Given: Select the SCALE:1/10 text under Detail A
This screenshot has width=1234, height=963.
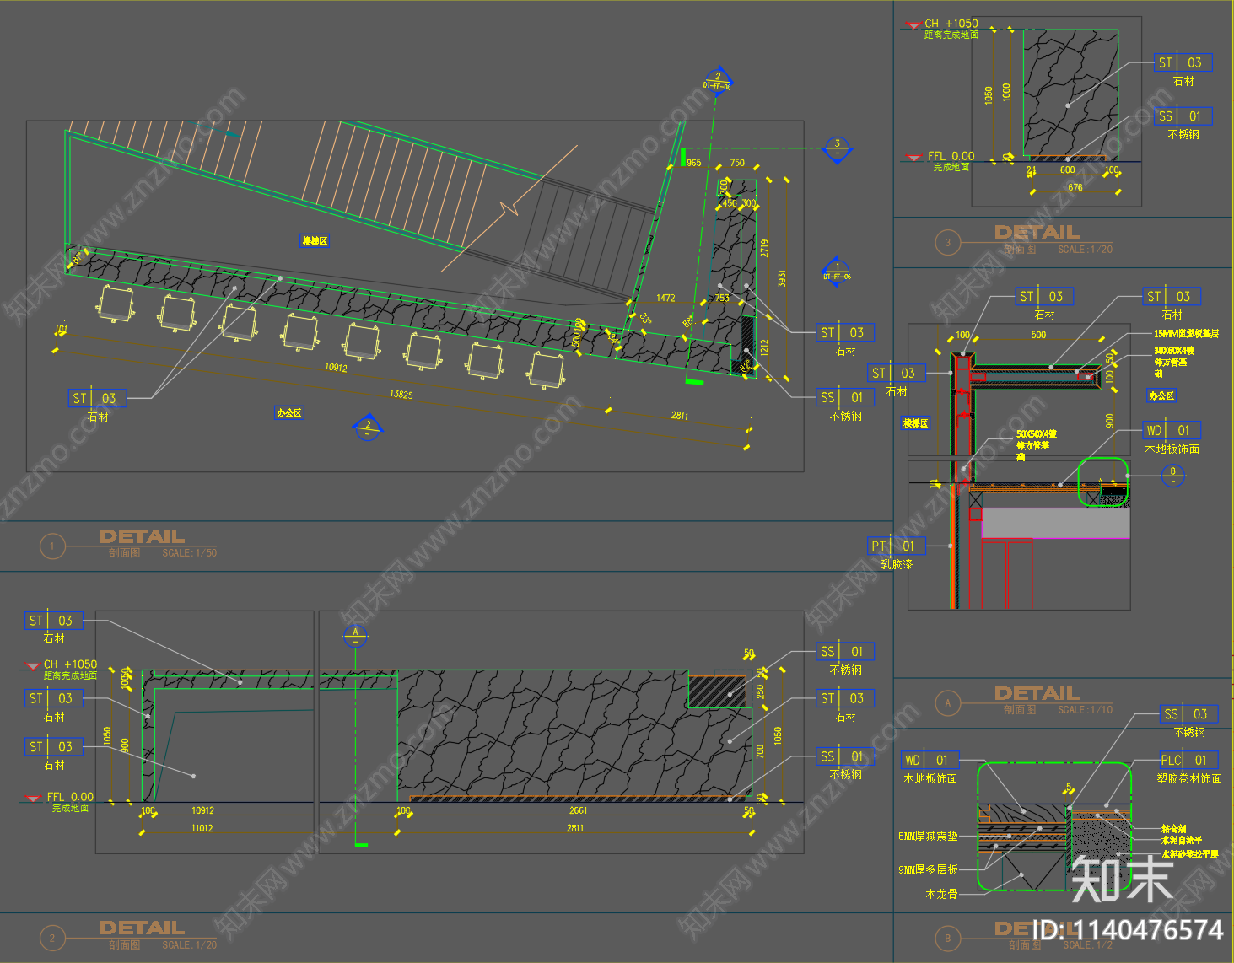Looking at the screenshot, I should [1085, 710].
